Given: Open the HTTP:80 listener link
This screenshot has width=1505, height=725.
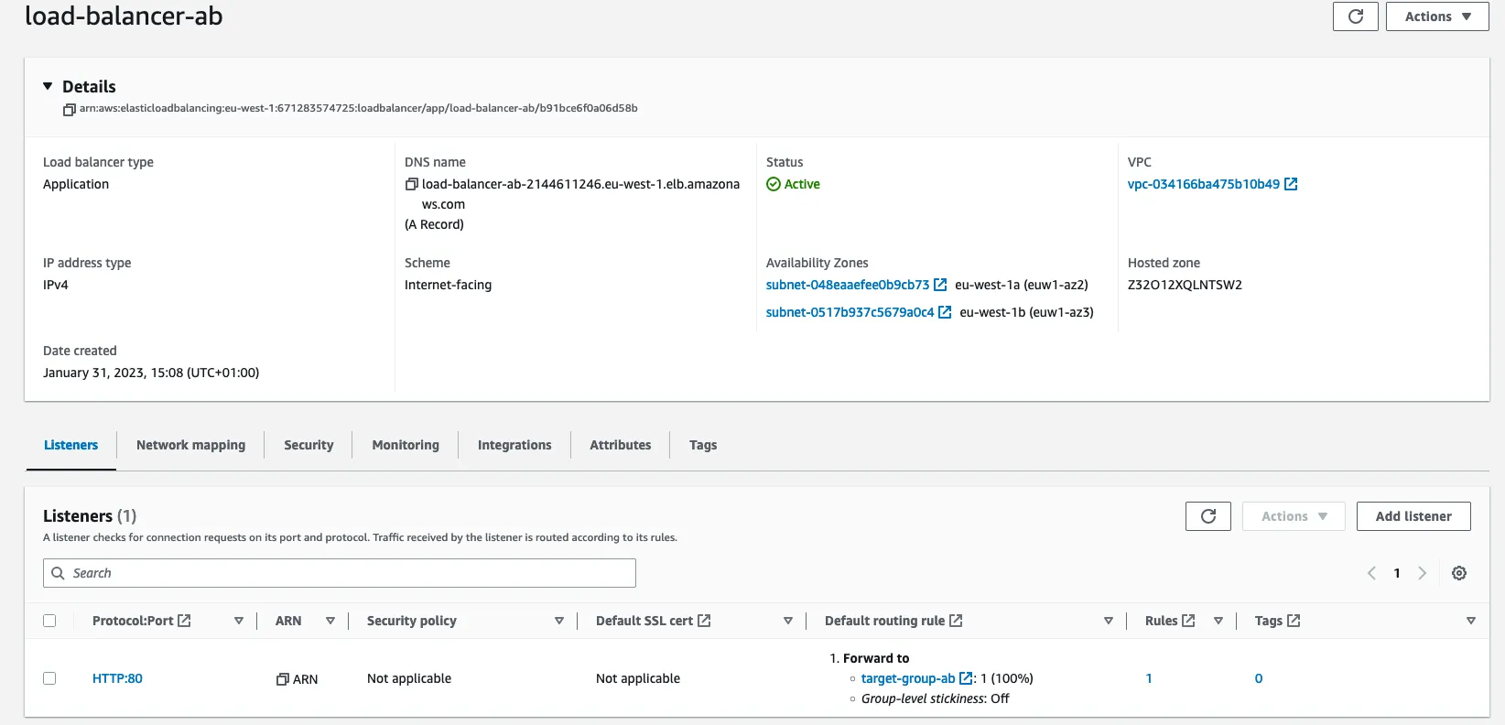Looking at the screenshot, I should (x=117, y=678).
